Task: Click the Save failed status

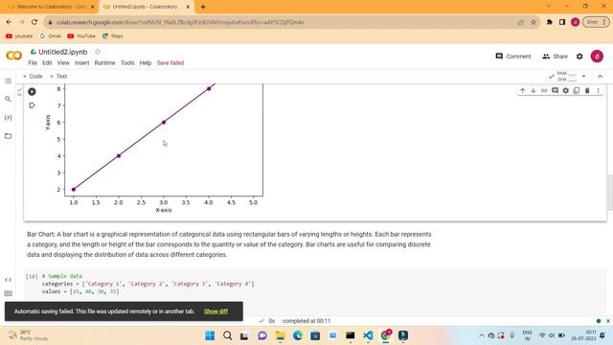Action: (x=170, y=63)
